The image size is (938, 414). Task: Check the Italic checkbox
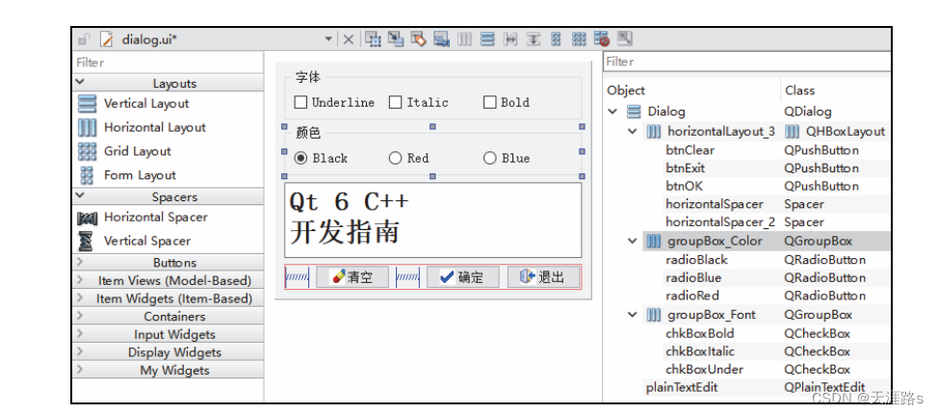tap(395, 102)
